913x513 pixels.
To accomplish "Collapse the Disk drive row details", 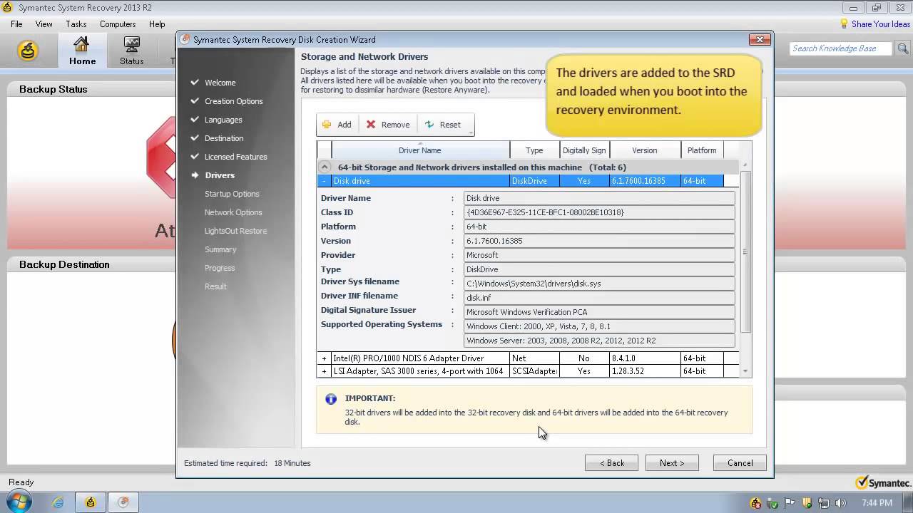I will click(x=324, y=181).
